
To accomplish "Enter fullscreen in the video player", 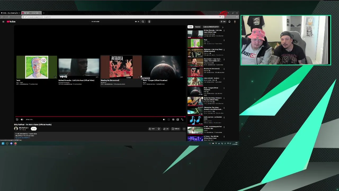I will pos(182,120).
